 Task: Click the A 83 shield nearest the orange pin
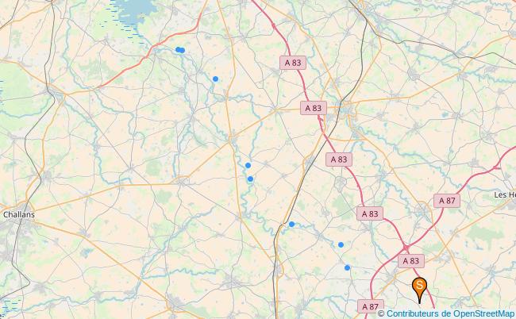411,261
